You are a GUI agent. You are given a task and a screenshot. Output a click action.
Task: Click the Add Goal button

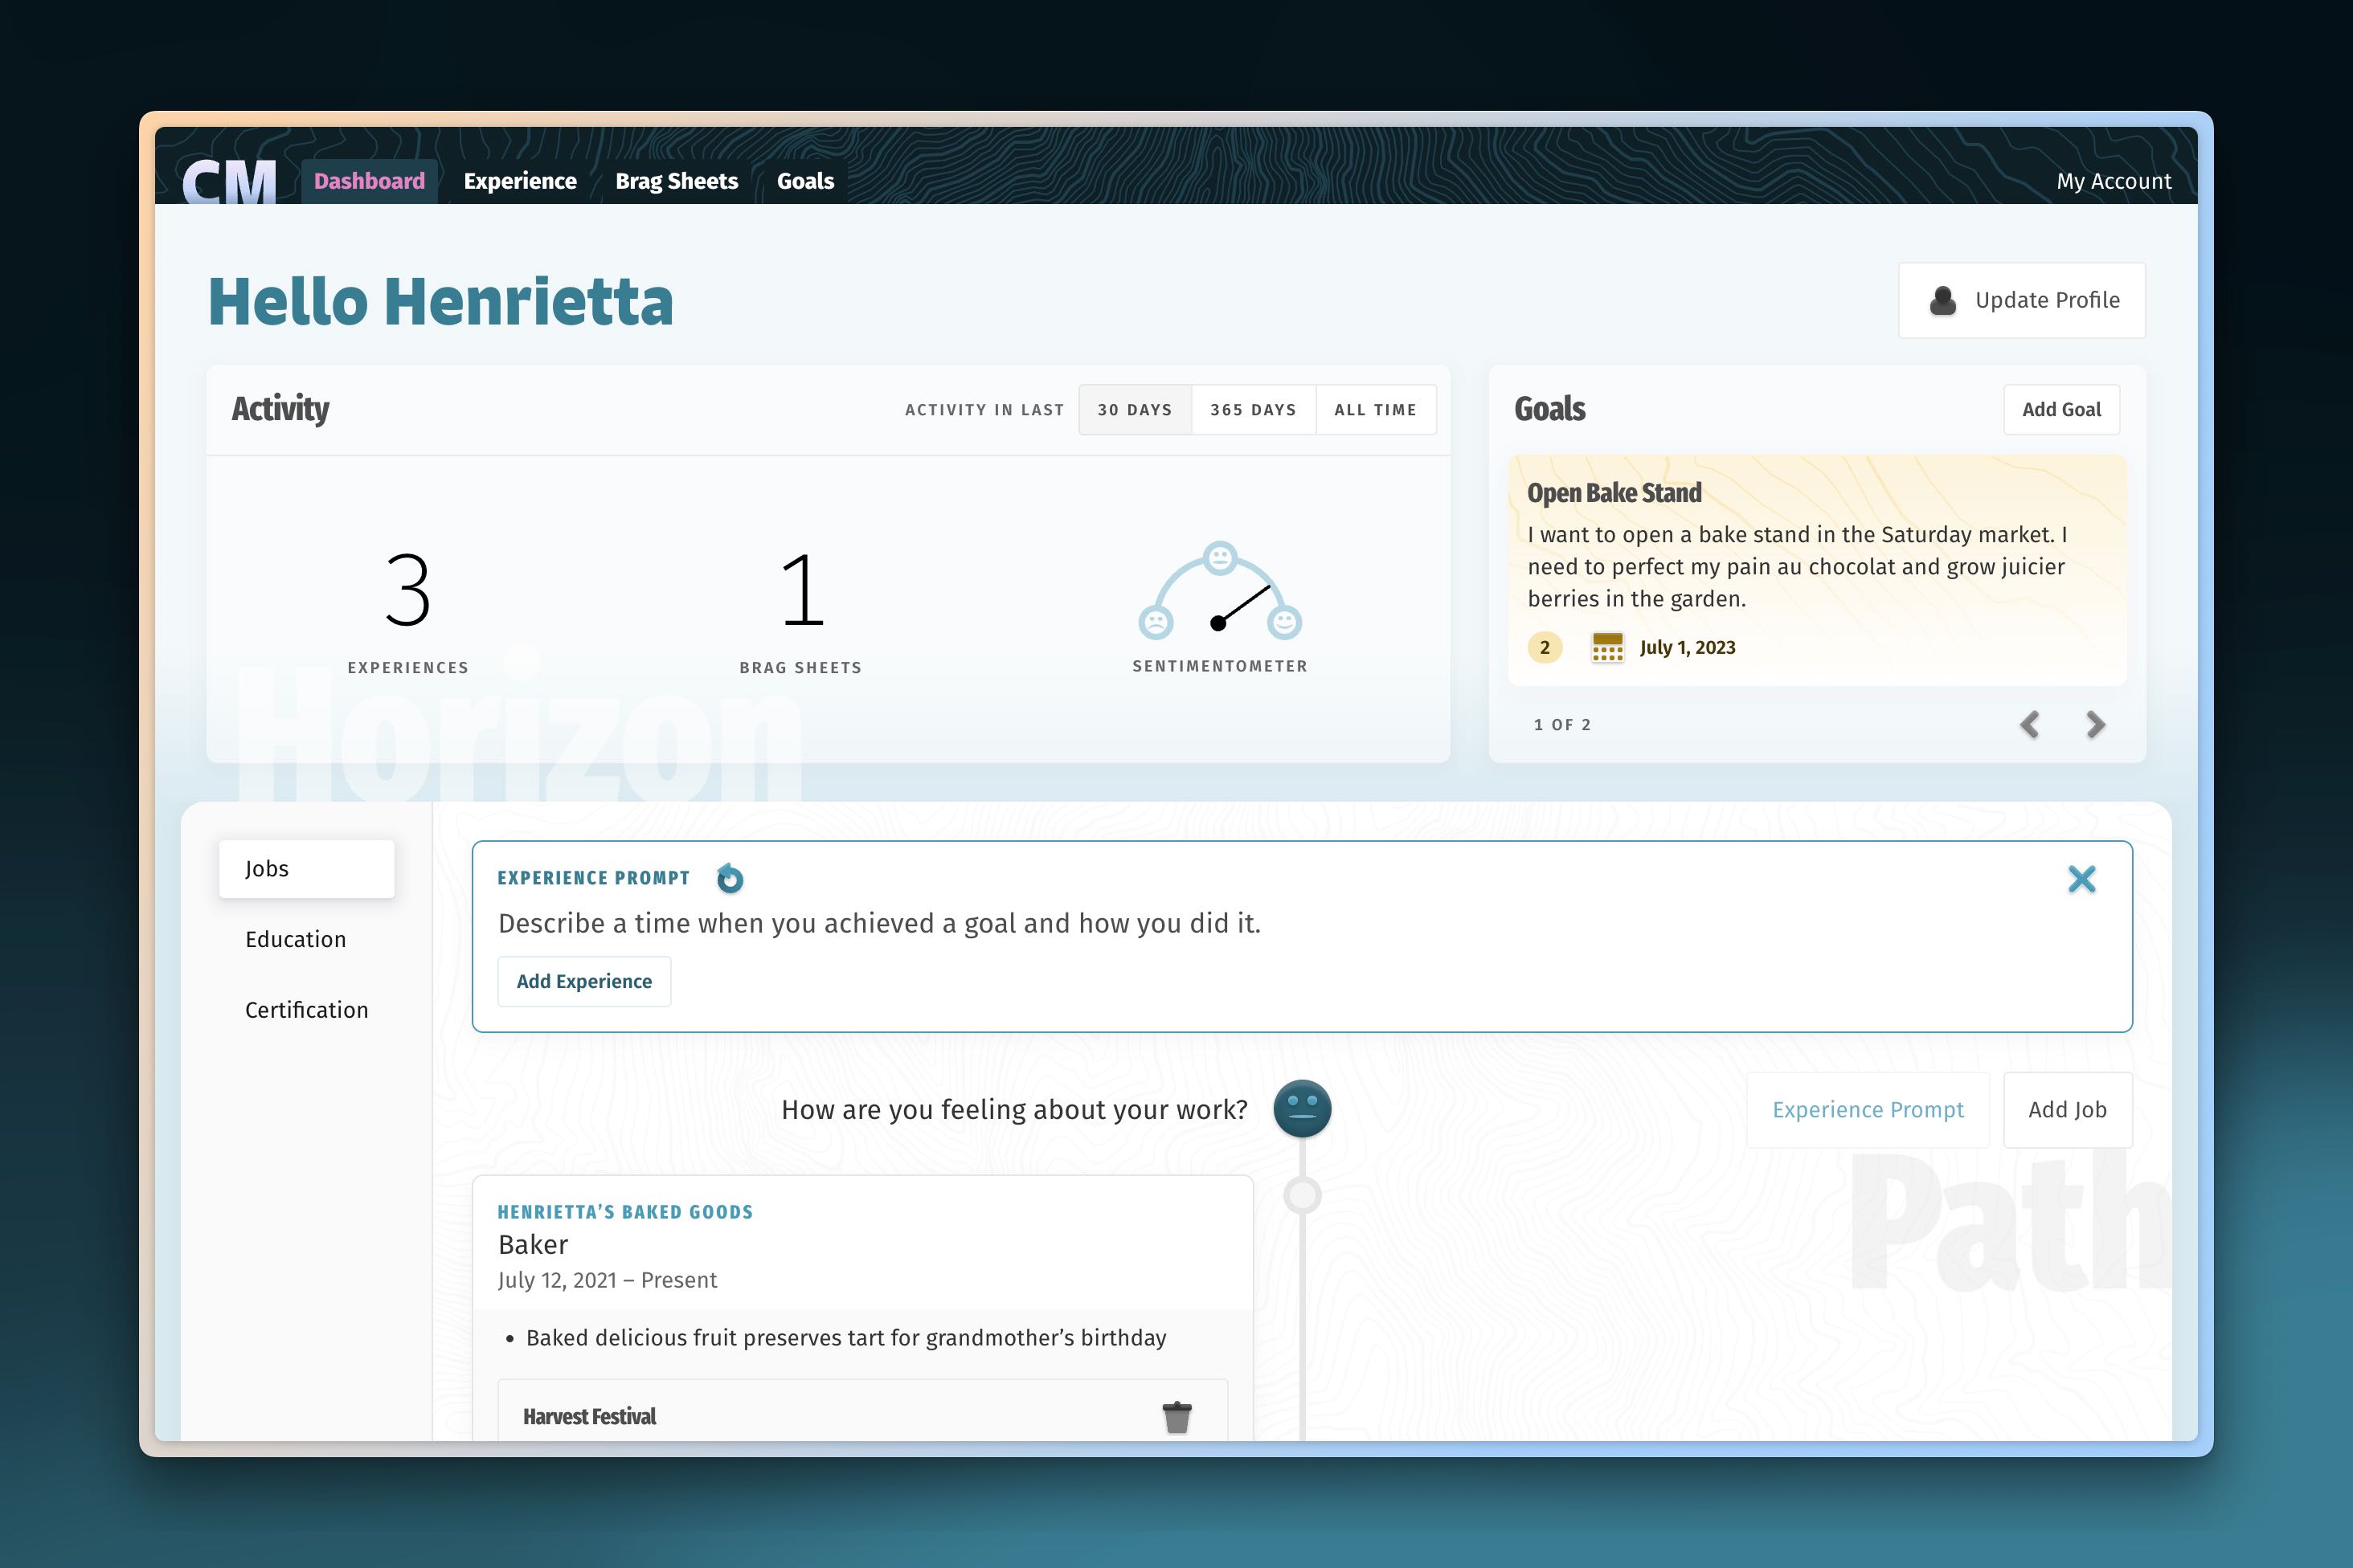2060,409
